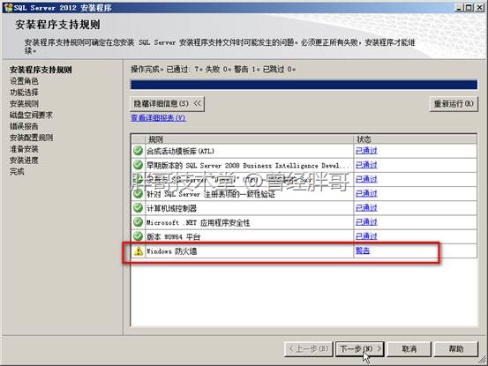Open 已通过 link for .NET 应用程序安全性

[x=366, y=222]
